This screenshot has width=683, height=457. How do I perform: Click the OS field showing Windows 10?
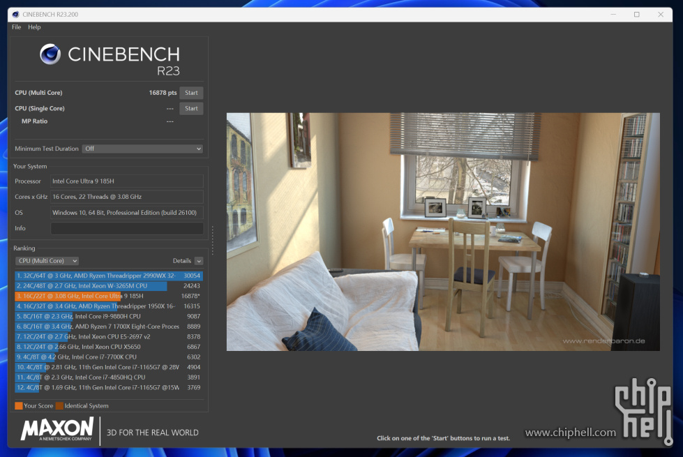tap(127, 213)
